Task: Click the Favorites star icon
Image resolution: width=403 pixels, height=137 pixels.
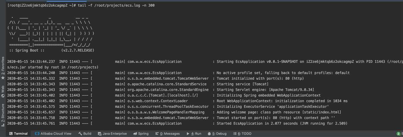Action: (x=3, y=78)
